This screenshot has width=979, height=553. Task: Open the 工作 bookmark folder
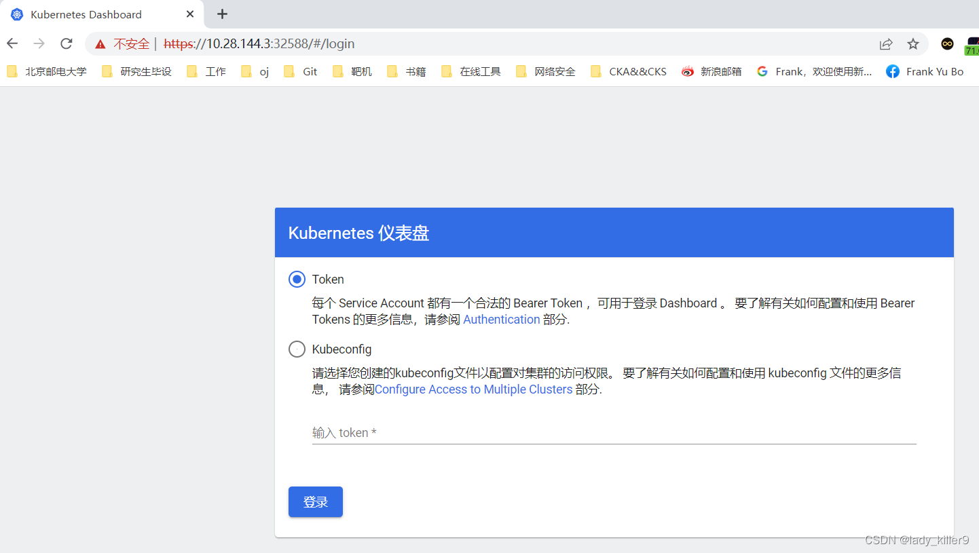point(206,71)
